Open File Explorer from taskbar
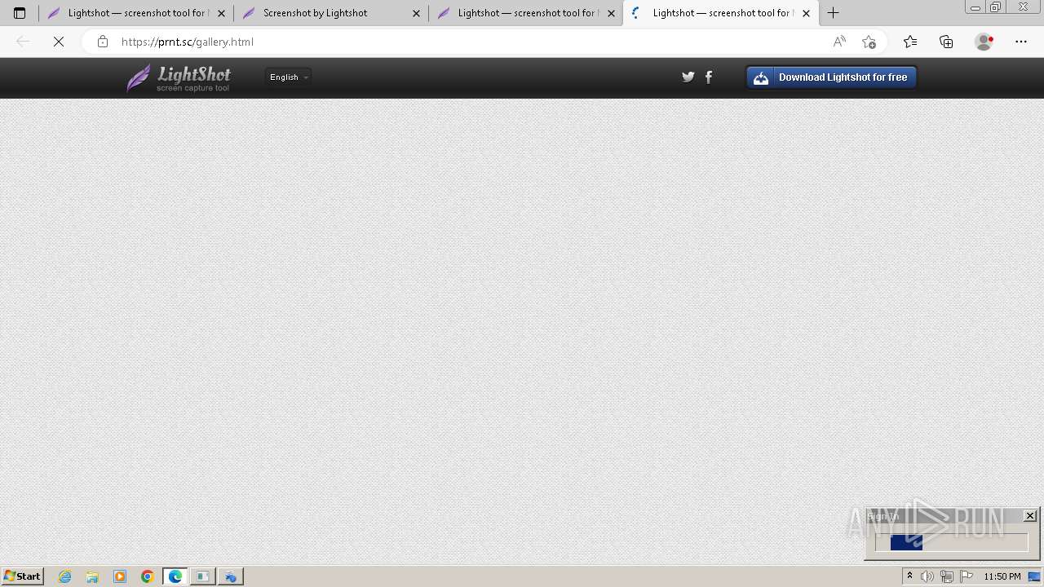The width and height of the screenshot is (1044, 587). pyautogui.click(x=92, y=576)
